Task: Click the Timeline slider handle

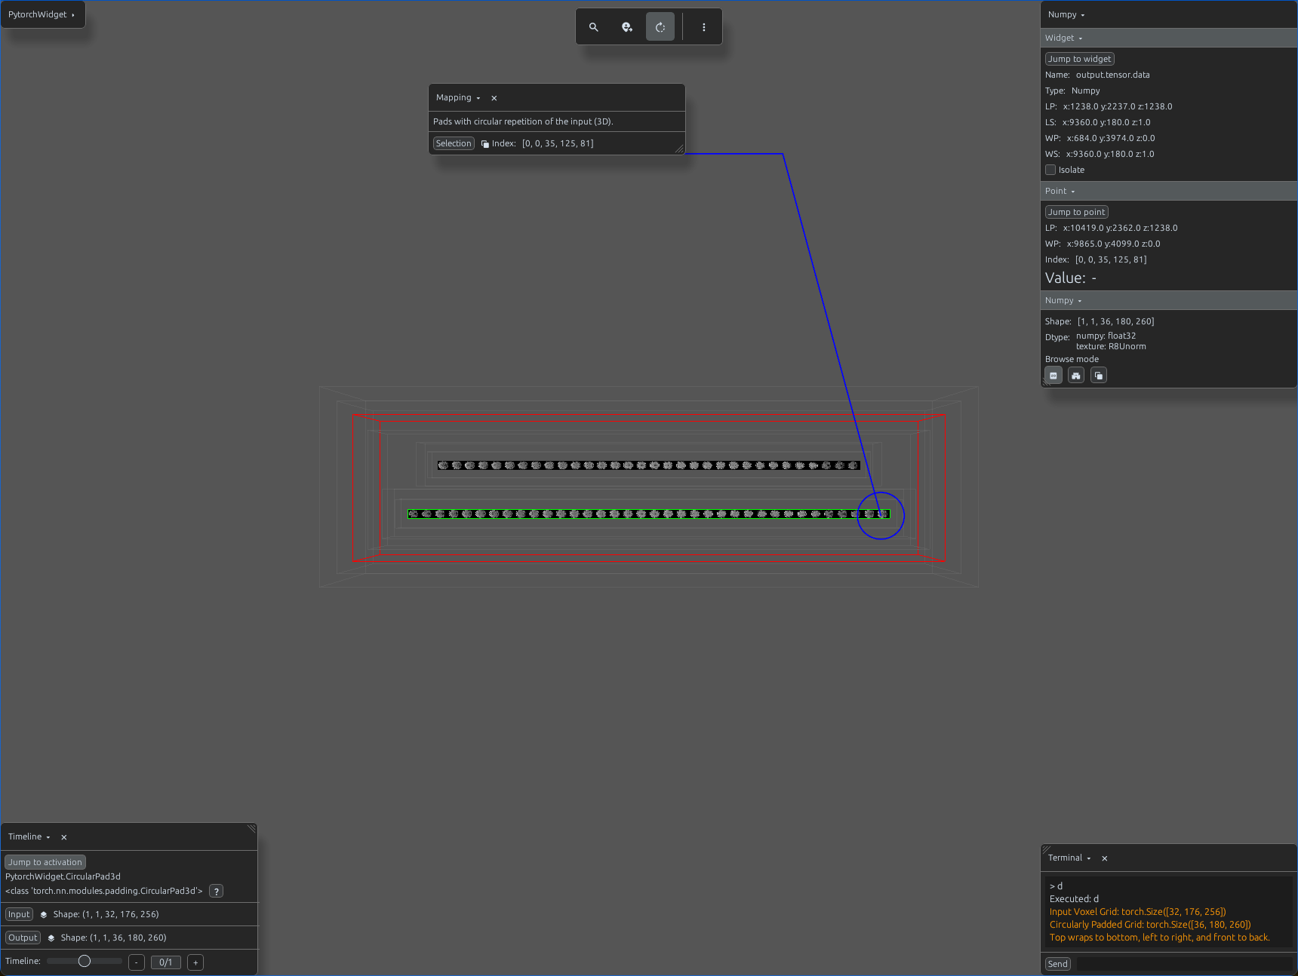Action: pyautogui.click(x=85, y=961)
